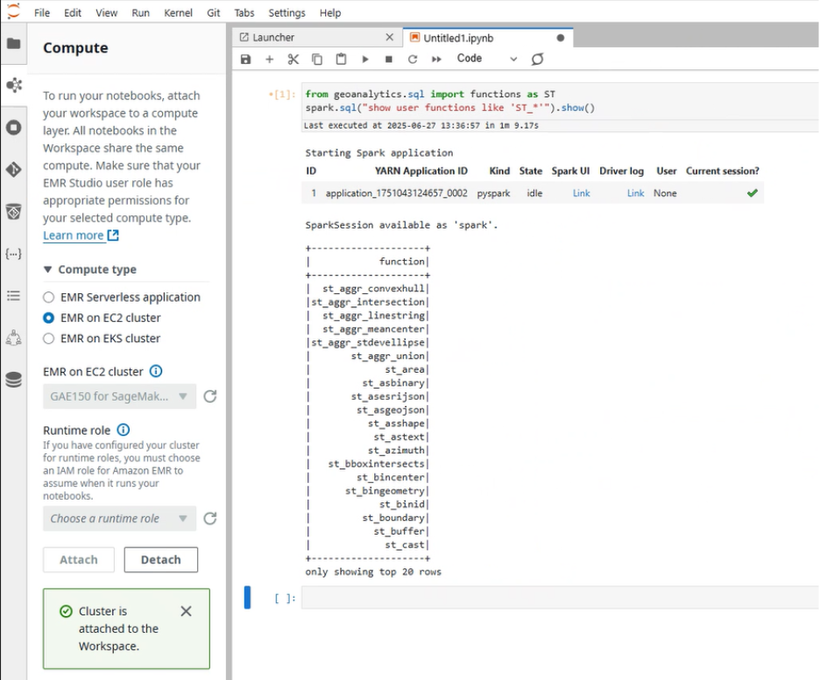Click the Jupyter logo

pyautogui.click(x=14, y=11)
